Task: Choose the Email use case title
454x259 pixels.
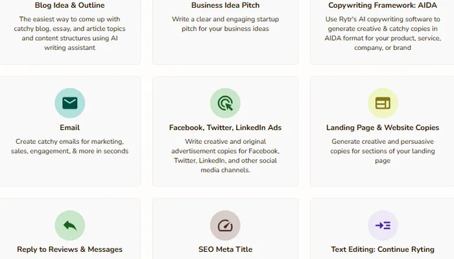Action: pyautogui.click(x=70, y=128)
